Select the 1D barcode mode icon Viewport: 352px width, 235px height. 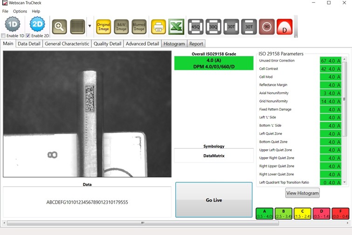click(13, 24)
